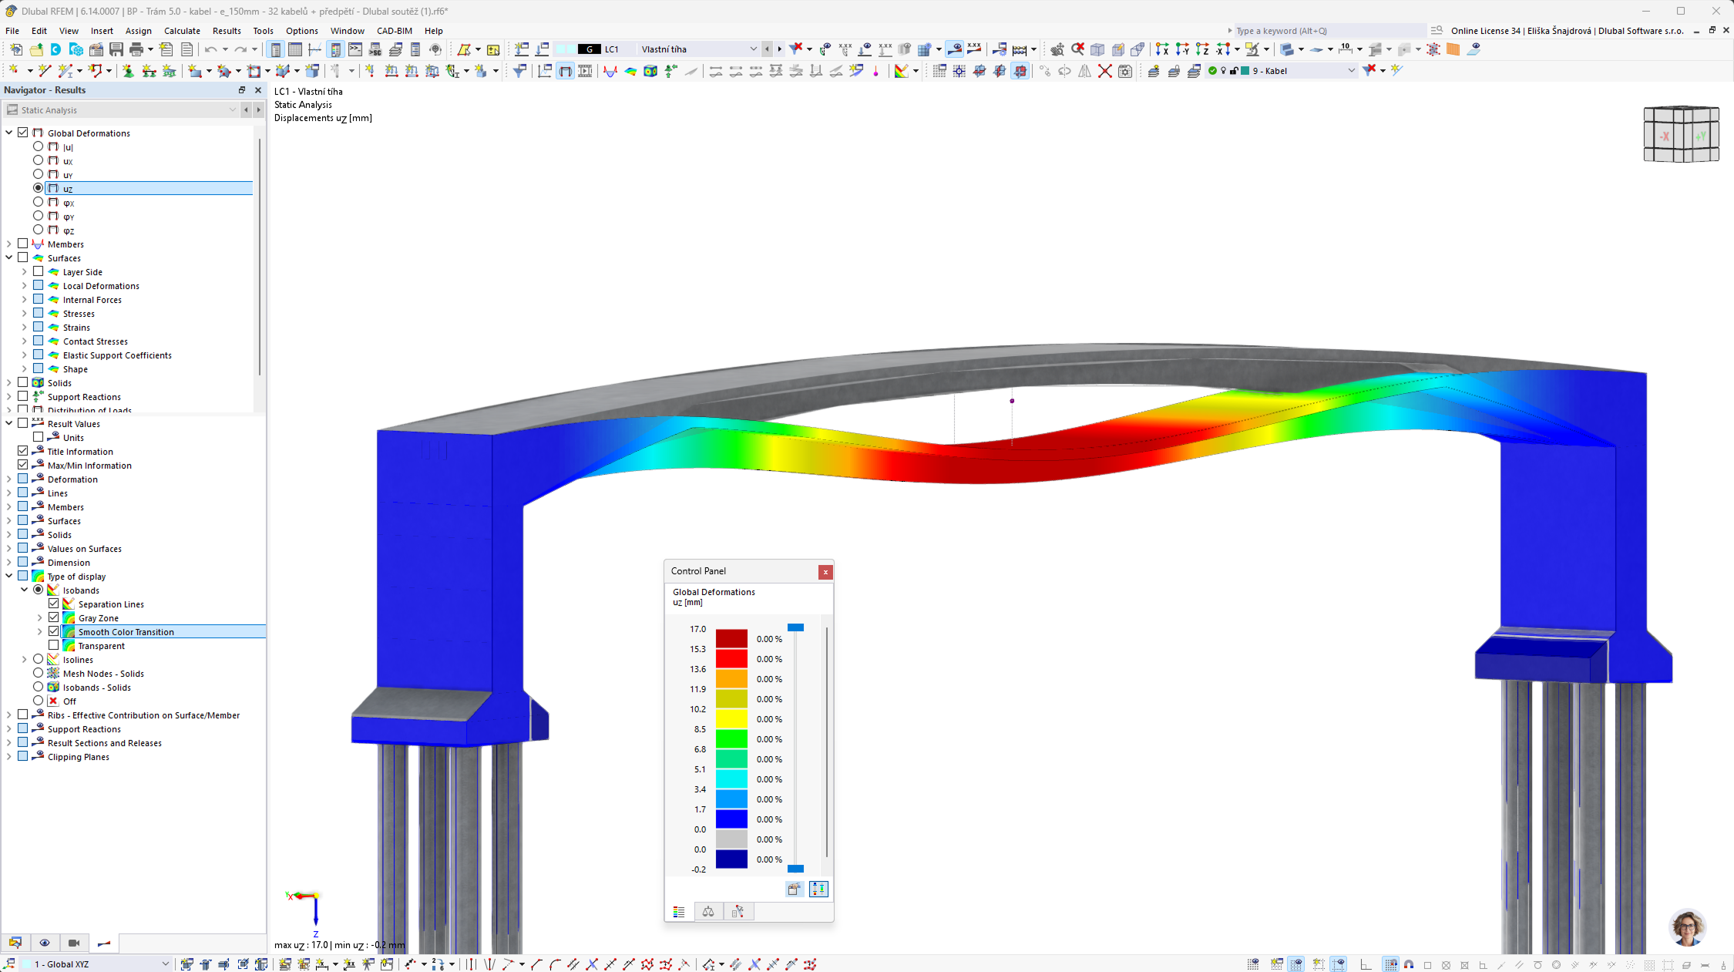
Task: Open the Calculate menu
Action: [182, 31]
